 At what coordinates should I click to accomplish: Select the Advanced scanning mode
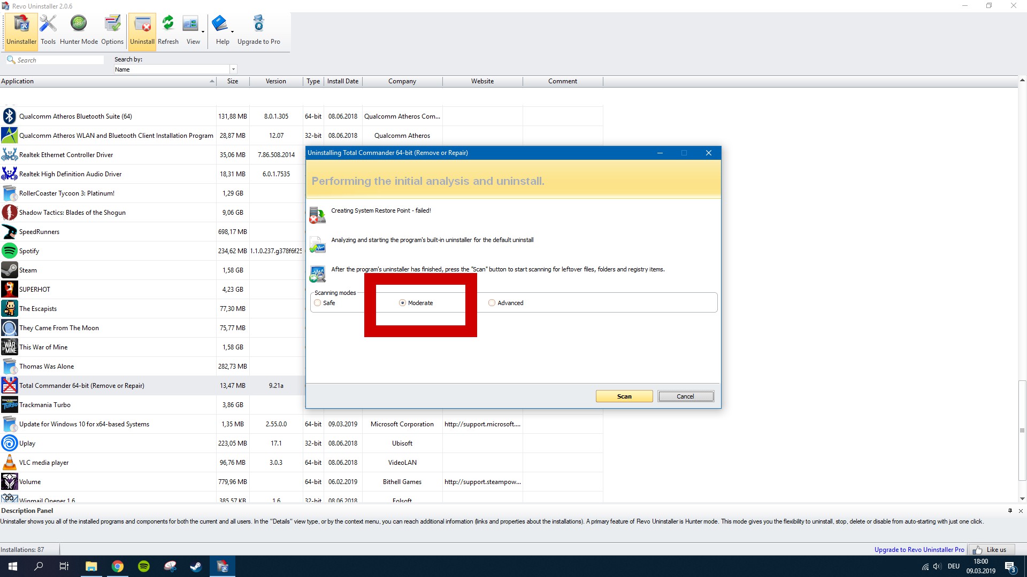click(492, 303)
